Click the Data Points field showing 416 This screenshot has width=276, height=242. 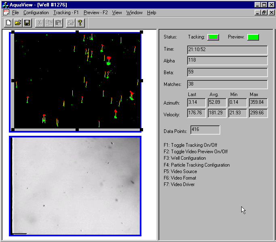(205, 130)
